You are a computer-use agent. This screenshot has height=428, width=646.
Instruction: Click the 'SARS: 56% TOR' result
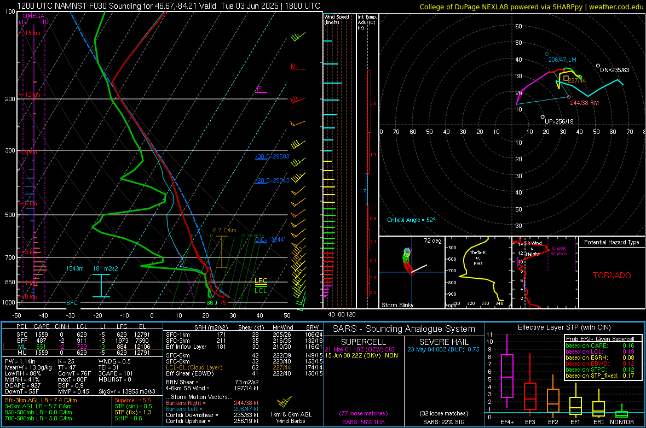[363, 422]
